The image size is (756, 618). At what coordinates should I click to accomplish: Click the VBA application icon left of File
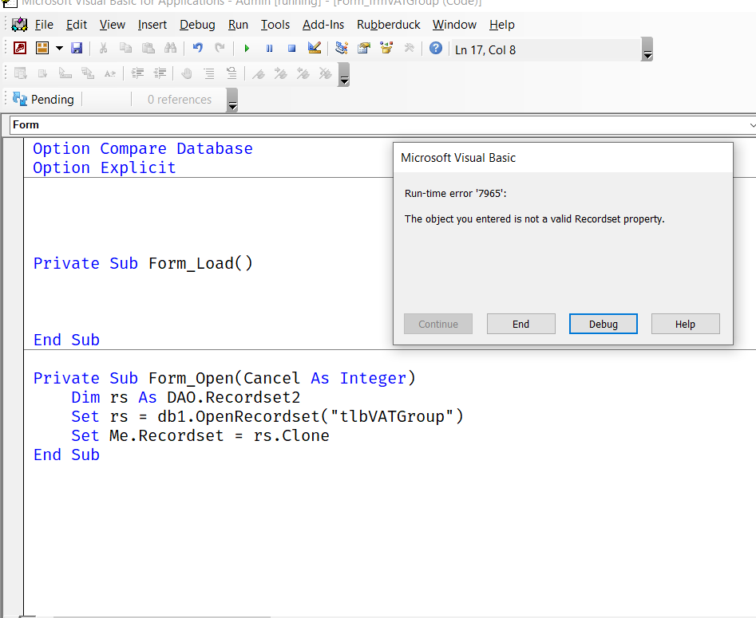(19, 24)
